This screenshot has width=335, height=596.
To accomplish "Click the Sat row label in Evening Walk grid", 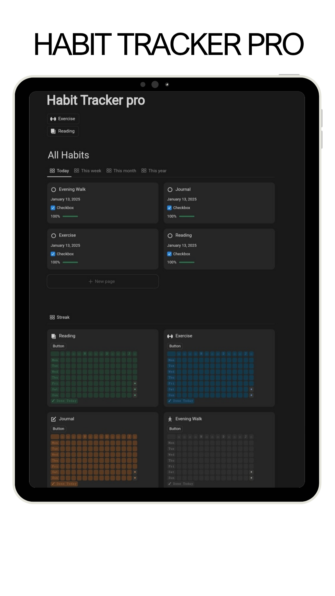I will (171, 472).
